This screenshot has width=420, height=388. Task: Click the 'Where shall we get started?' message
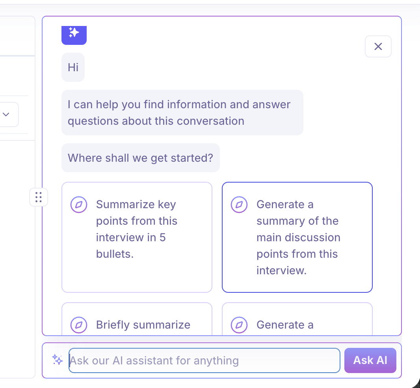[140, 158]
